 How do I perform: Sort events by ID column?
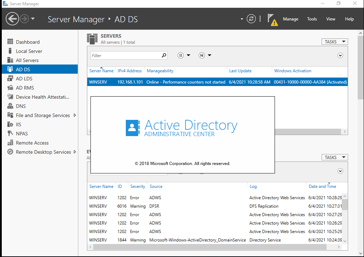click(x=120, y=186)
